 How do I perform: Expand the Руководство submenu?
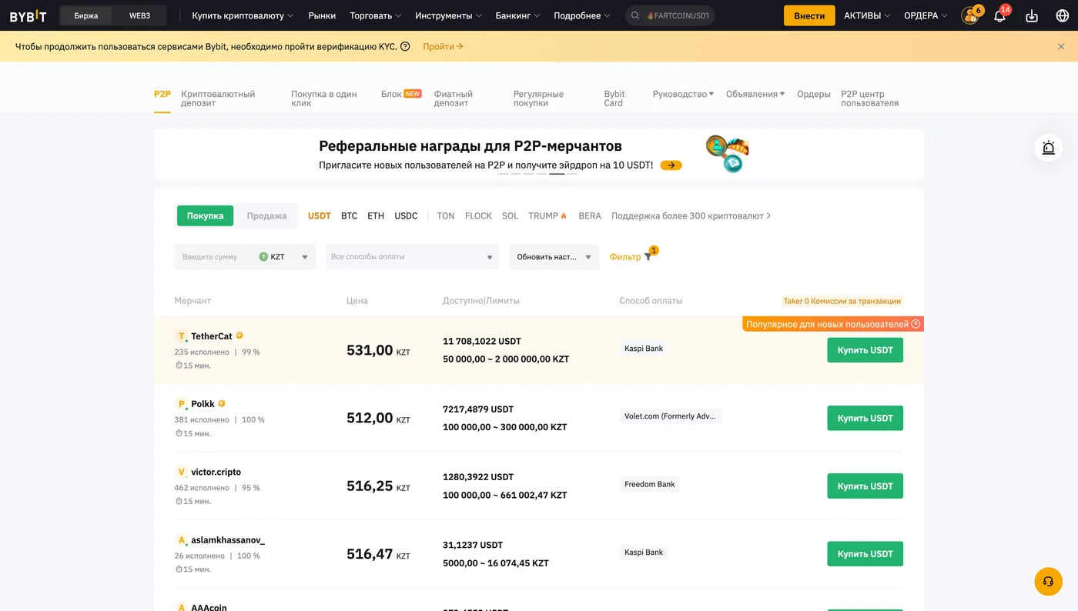tap(683, 94)
